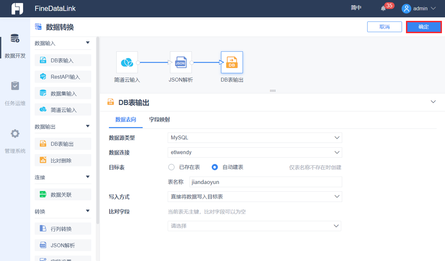Open the 数据源类型 MySQL dropdown
Image resolution: width=445 pixels, height=261 pixels.
point(255,138)
